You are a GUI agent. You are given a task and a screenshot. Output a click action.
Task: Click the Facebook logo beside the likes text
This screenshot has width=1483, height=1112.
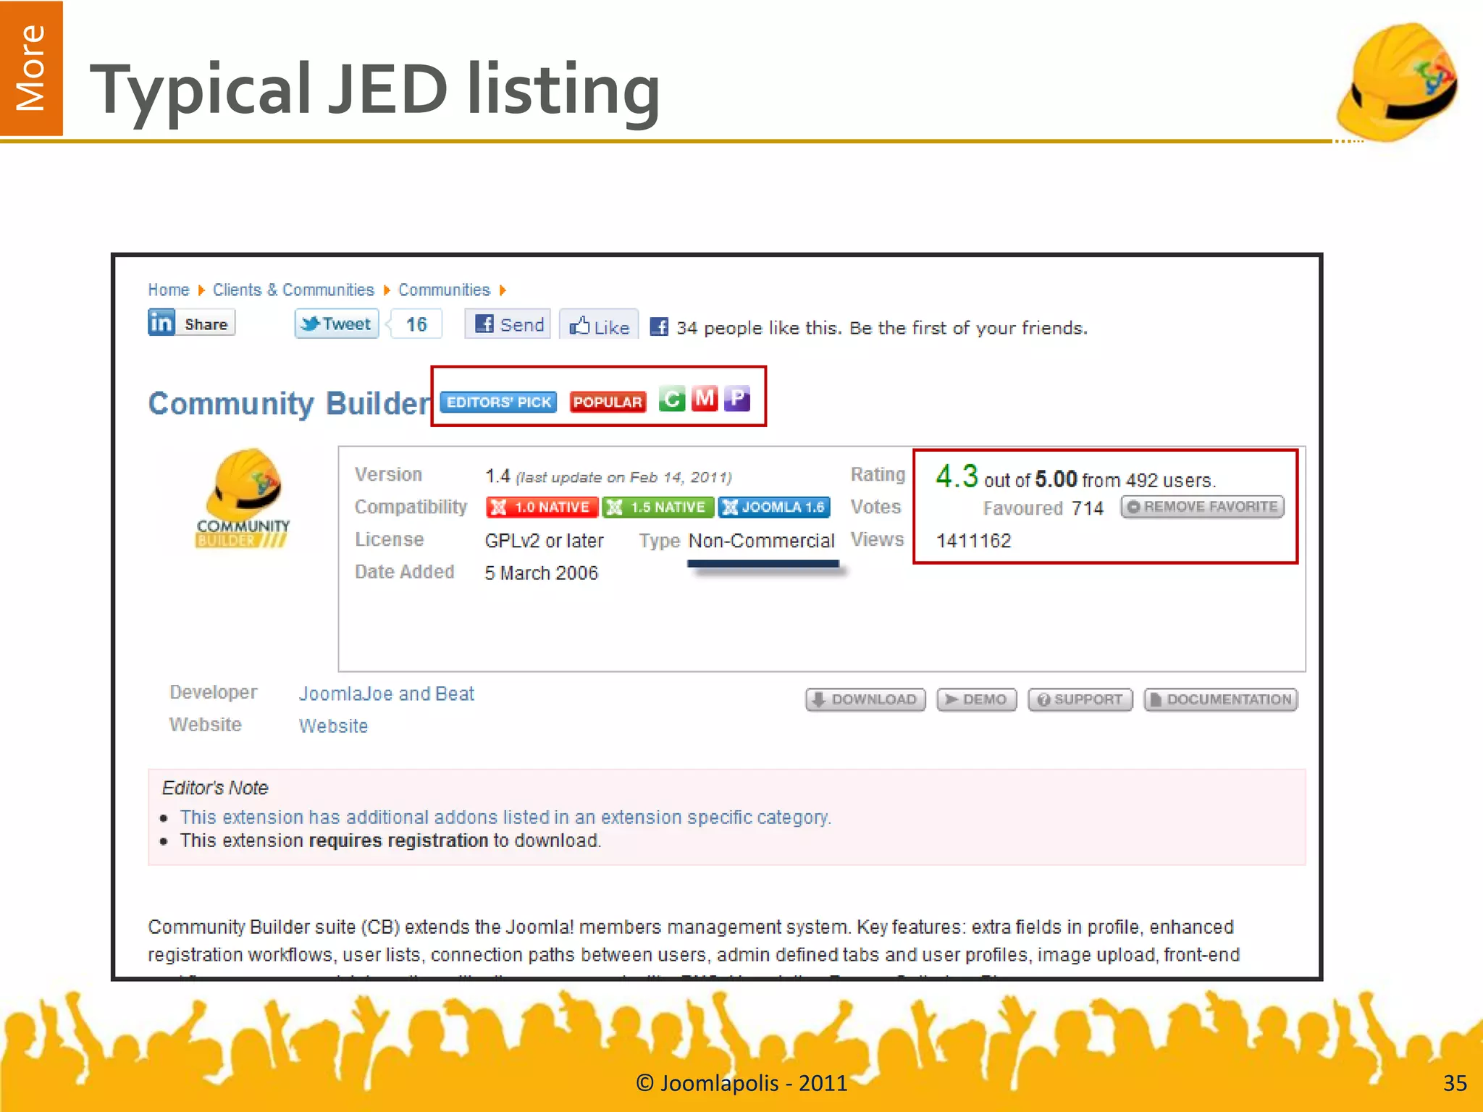[659, 327]
